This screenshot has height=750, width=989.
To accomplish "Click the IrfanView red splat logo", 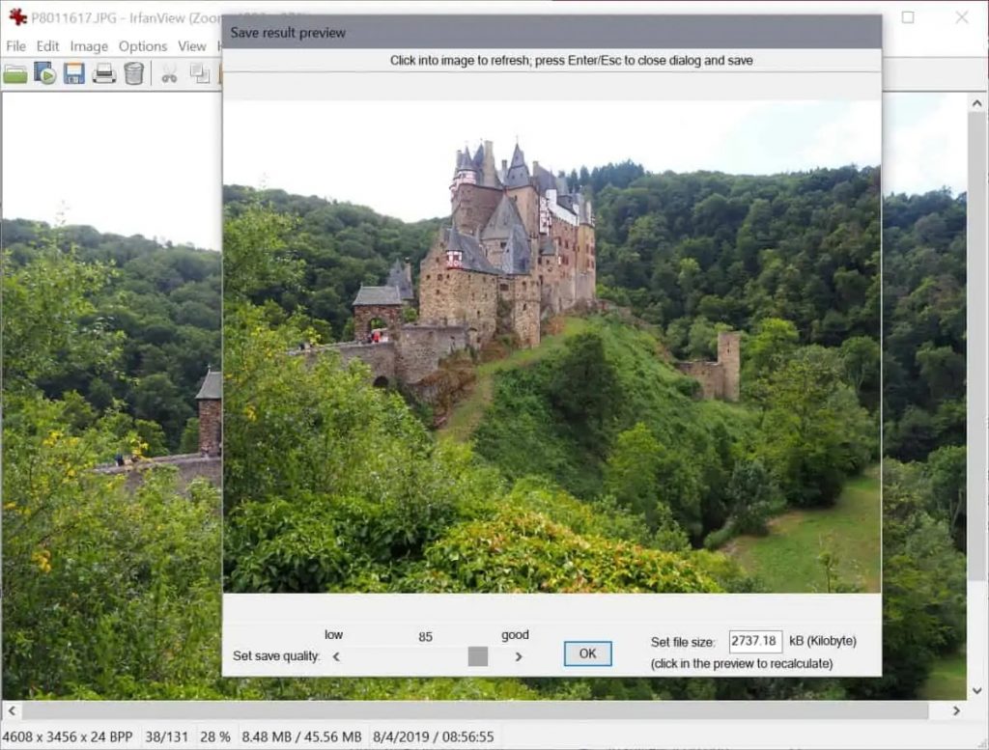I will (x=17, y=16).
